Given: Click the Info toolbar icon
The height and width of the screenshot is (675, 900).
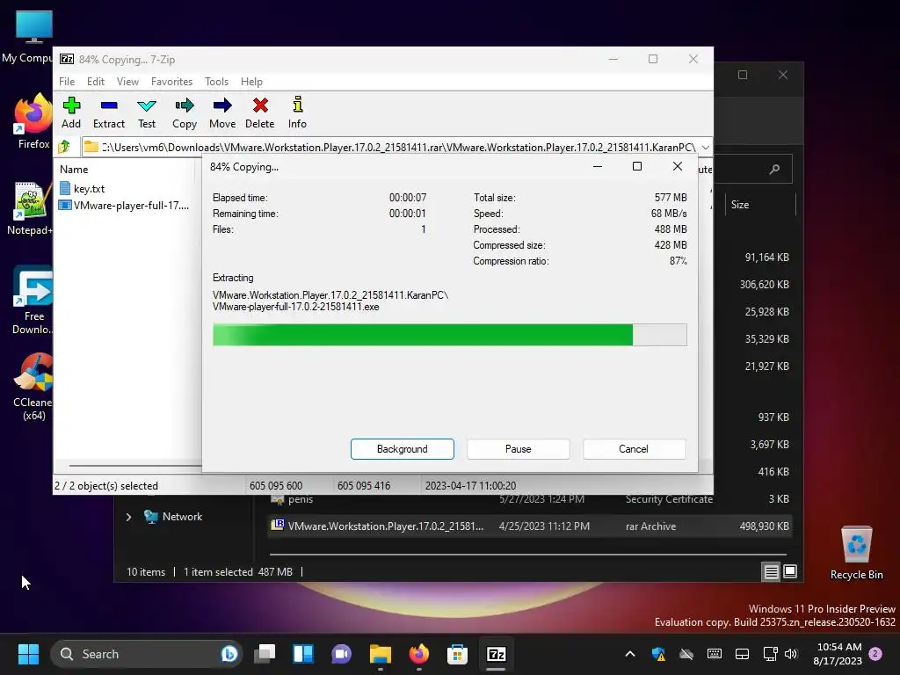Looking at the screenshot, I should [297, 112].
